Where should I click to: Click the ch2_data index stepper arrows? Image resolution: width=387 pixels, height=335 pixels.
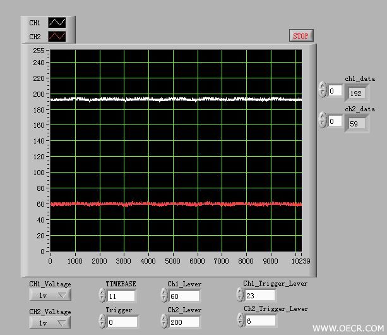[x=323, y=120]
